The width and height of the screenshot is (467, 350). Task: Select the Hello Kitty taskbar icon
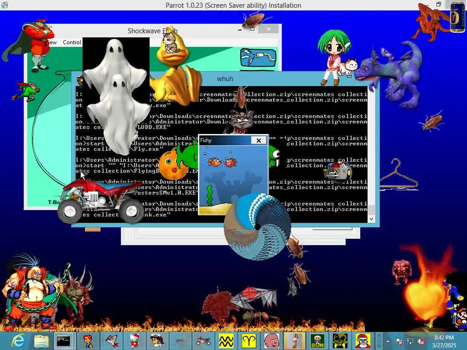[134, 341]
